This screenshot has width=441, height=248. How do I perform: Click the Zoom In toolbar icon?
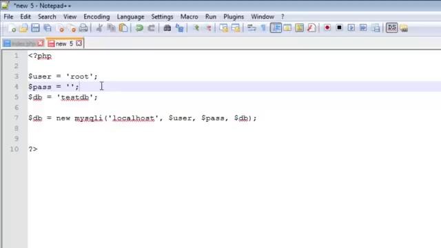click(196, 28)
